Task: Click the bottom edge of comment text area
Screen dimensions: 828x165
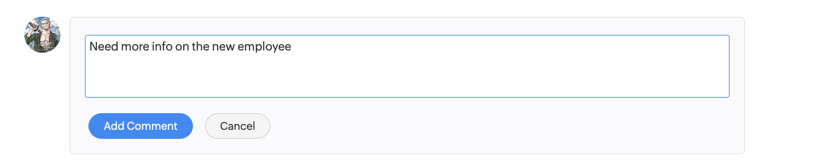Action: [x=407, y=97]
